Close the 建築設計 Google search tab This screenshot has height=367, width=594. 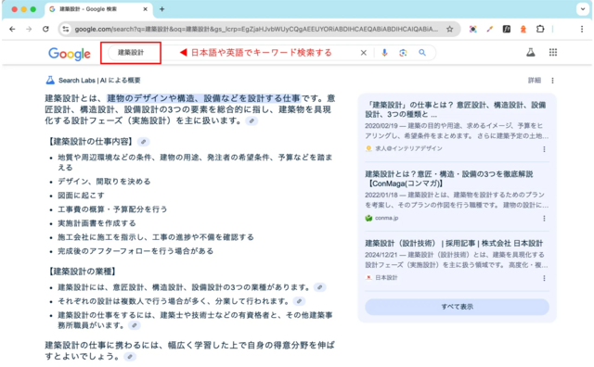[145, 9]
